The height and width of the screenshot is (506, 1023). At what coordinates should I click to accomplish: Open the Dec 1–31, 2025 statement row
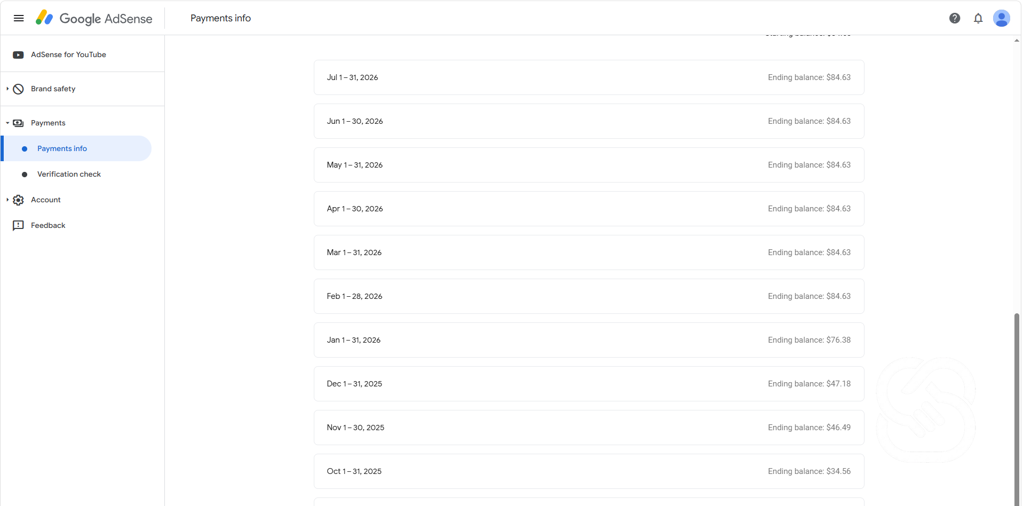[x=589, y=384]
